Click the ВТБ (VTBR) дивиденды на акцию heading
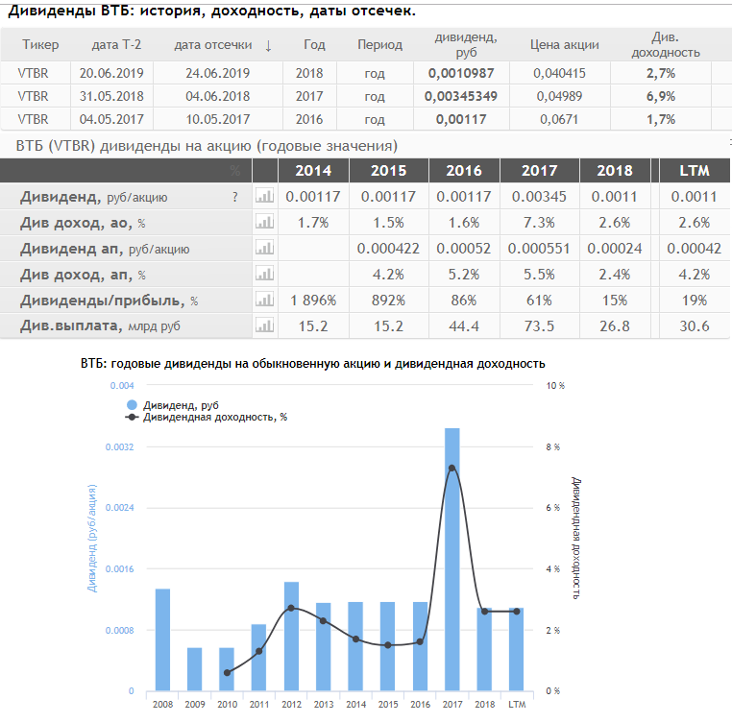 click(207, 146)
